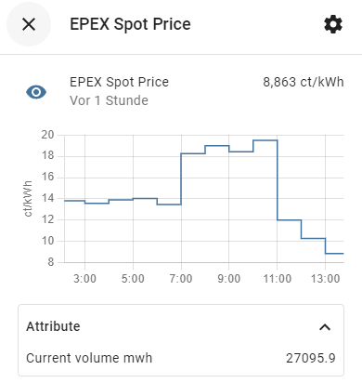The height and width of the screenshot is (383, 362).
Task: Click the 13:00 time axis label
Action: tap(325, 279)
